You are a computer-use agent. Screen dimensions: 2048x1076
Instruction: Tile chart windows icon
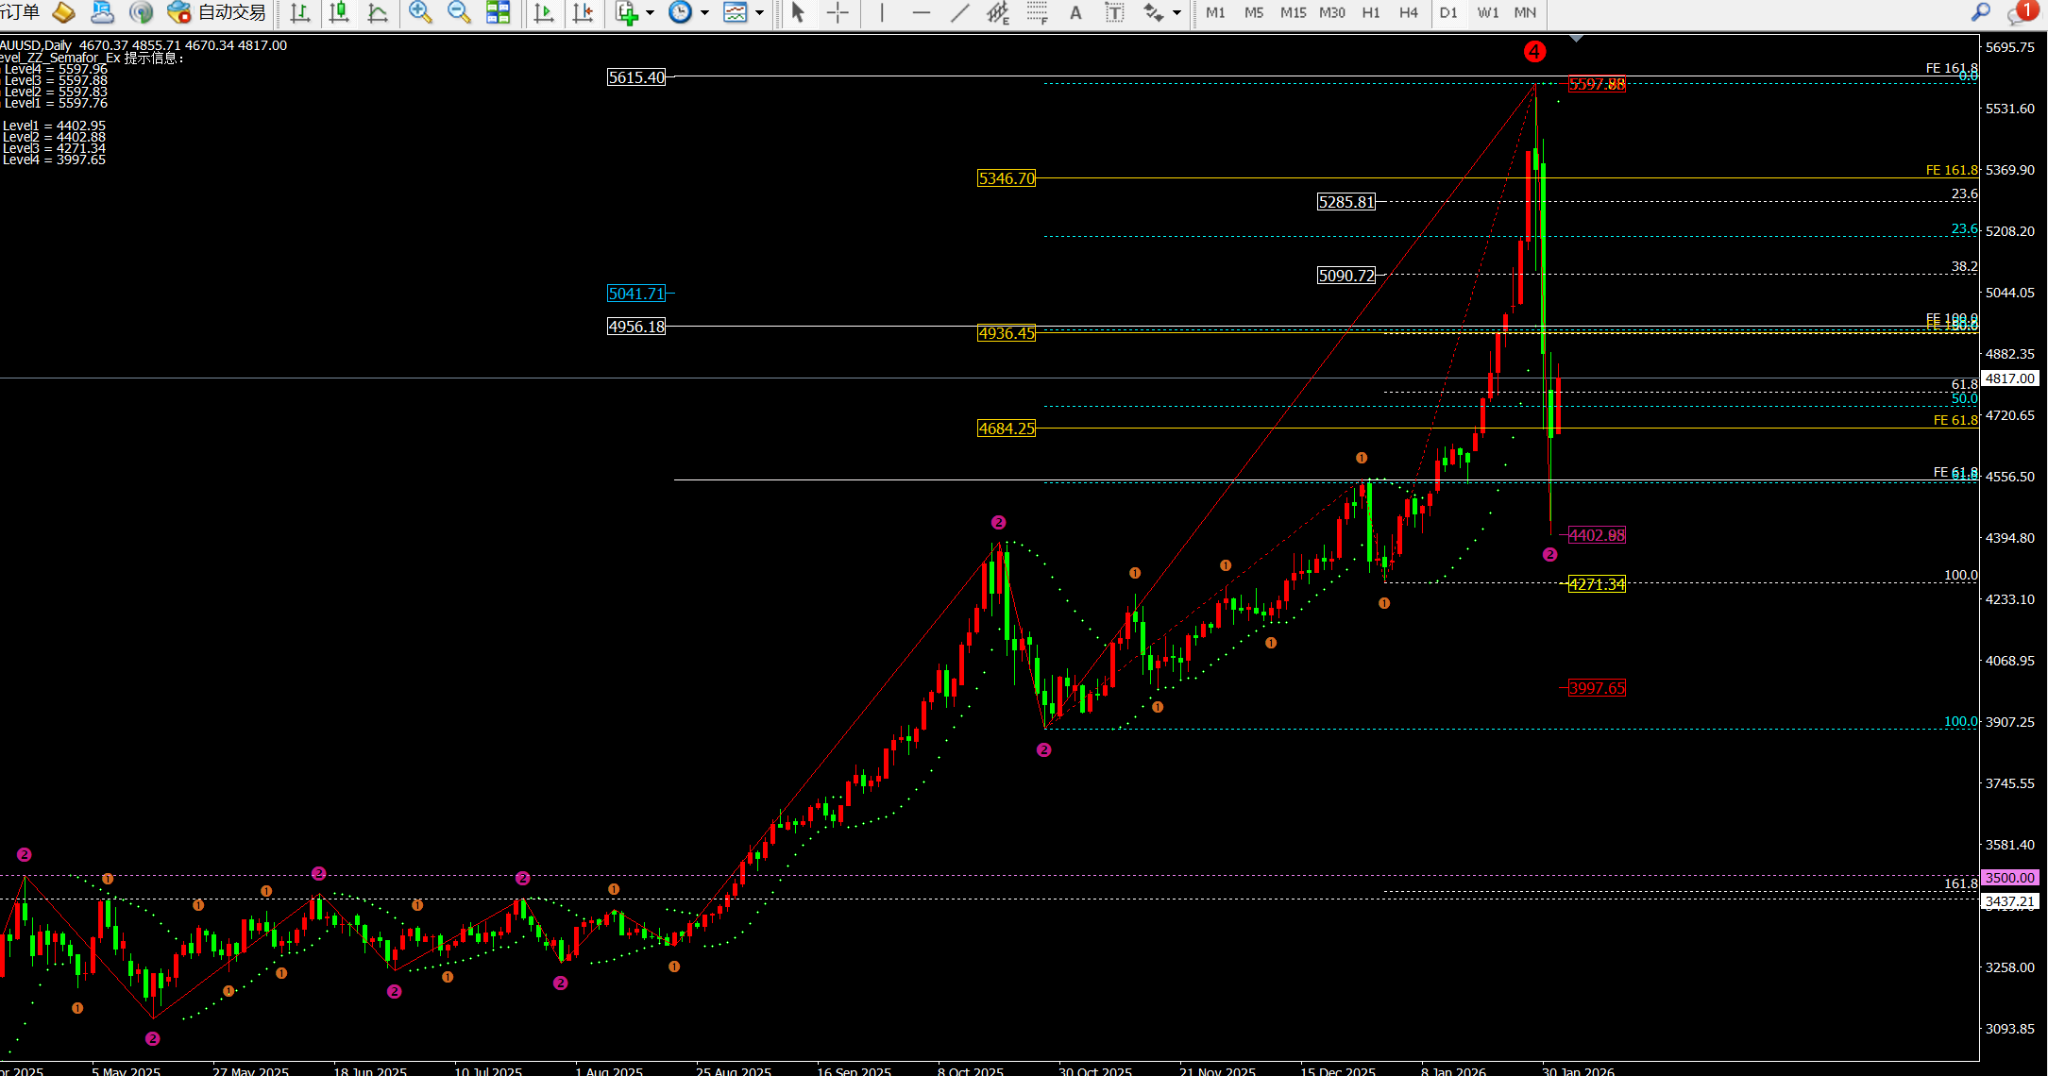point(498,12)
